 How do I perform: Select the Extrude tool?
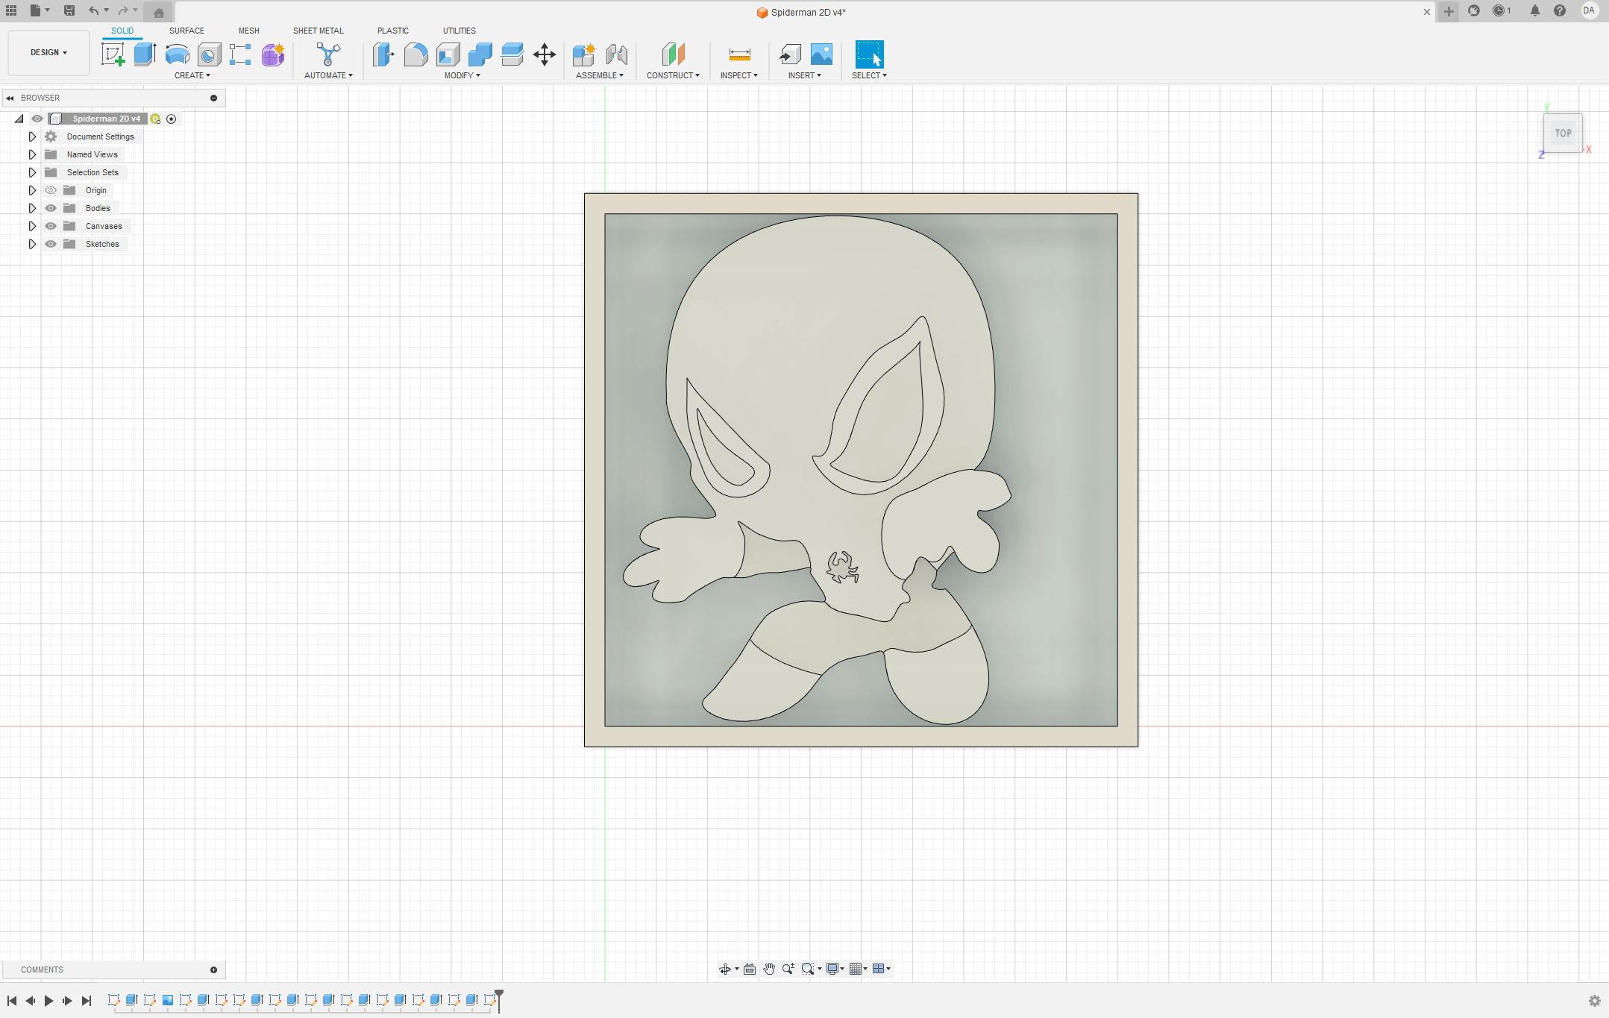(x=145, y=54)
